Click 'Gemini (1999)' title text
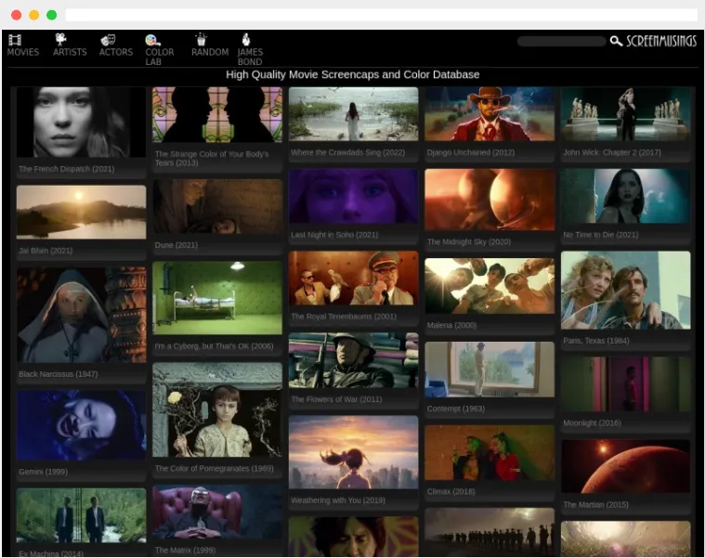The width and height of the screenshot is (705, 558). click(43, 472)
